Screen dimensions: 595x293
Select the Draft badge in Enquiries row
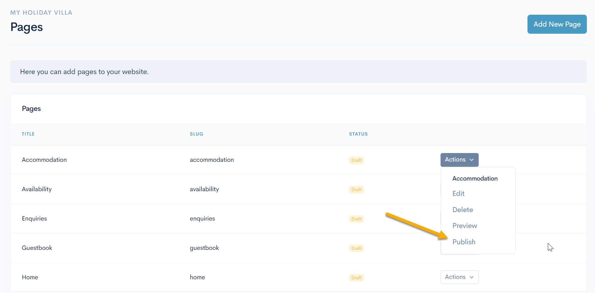click(356, 219)
